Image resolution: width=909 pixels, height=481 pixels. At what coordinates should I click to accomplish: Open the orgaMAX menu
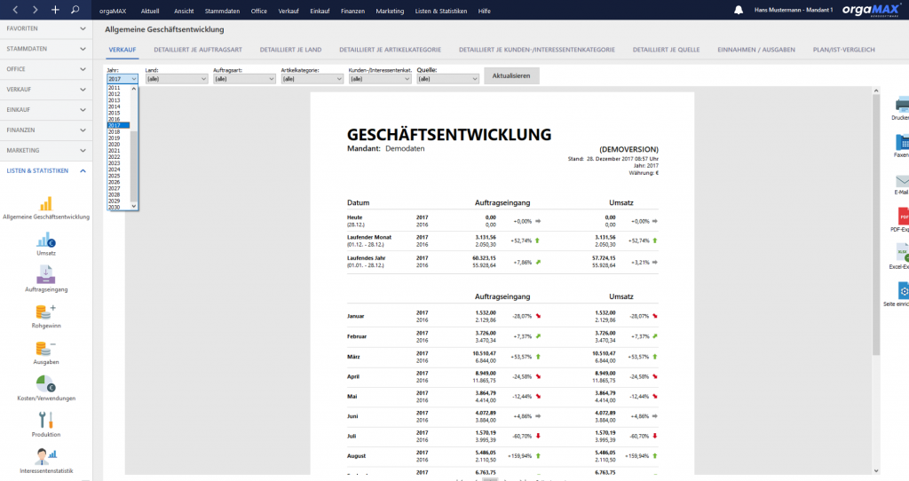click(113, 11)
